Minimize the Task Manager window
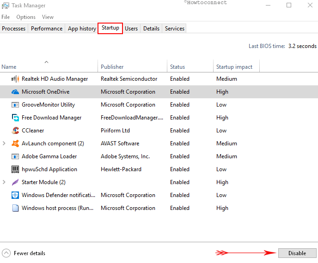The width and height of the screenshot is (318, 263). point(268,5)
